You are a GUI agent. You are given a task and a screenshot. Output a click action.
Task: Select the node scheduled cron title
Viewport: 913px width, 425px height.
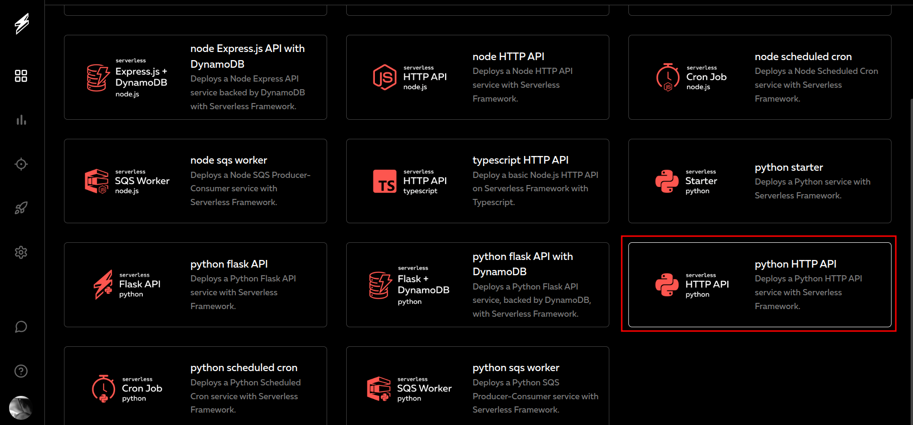coord(803,56)
